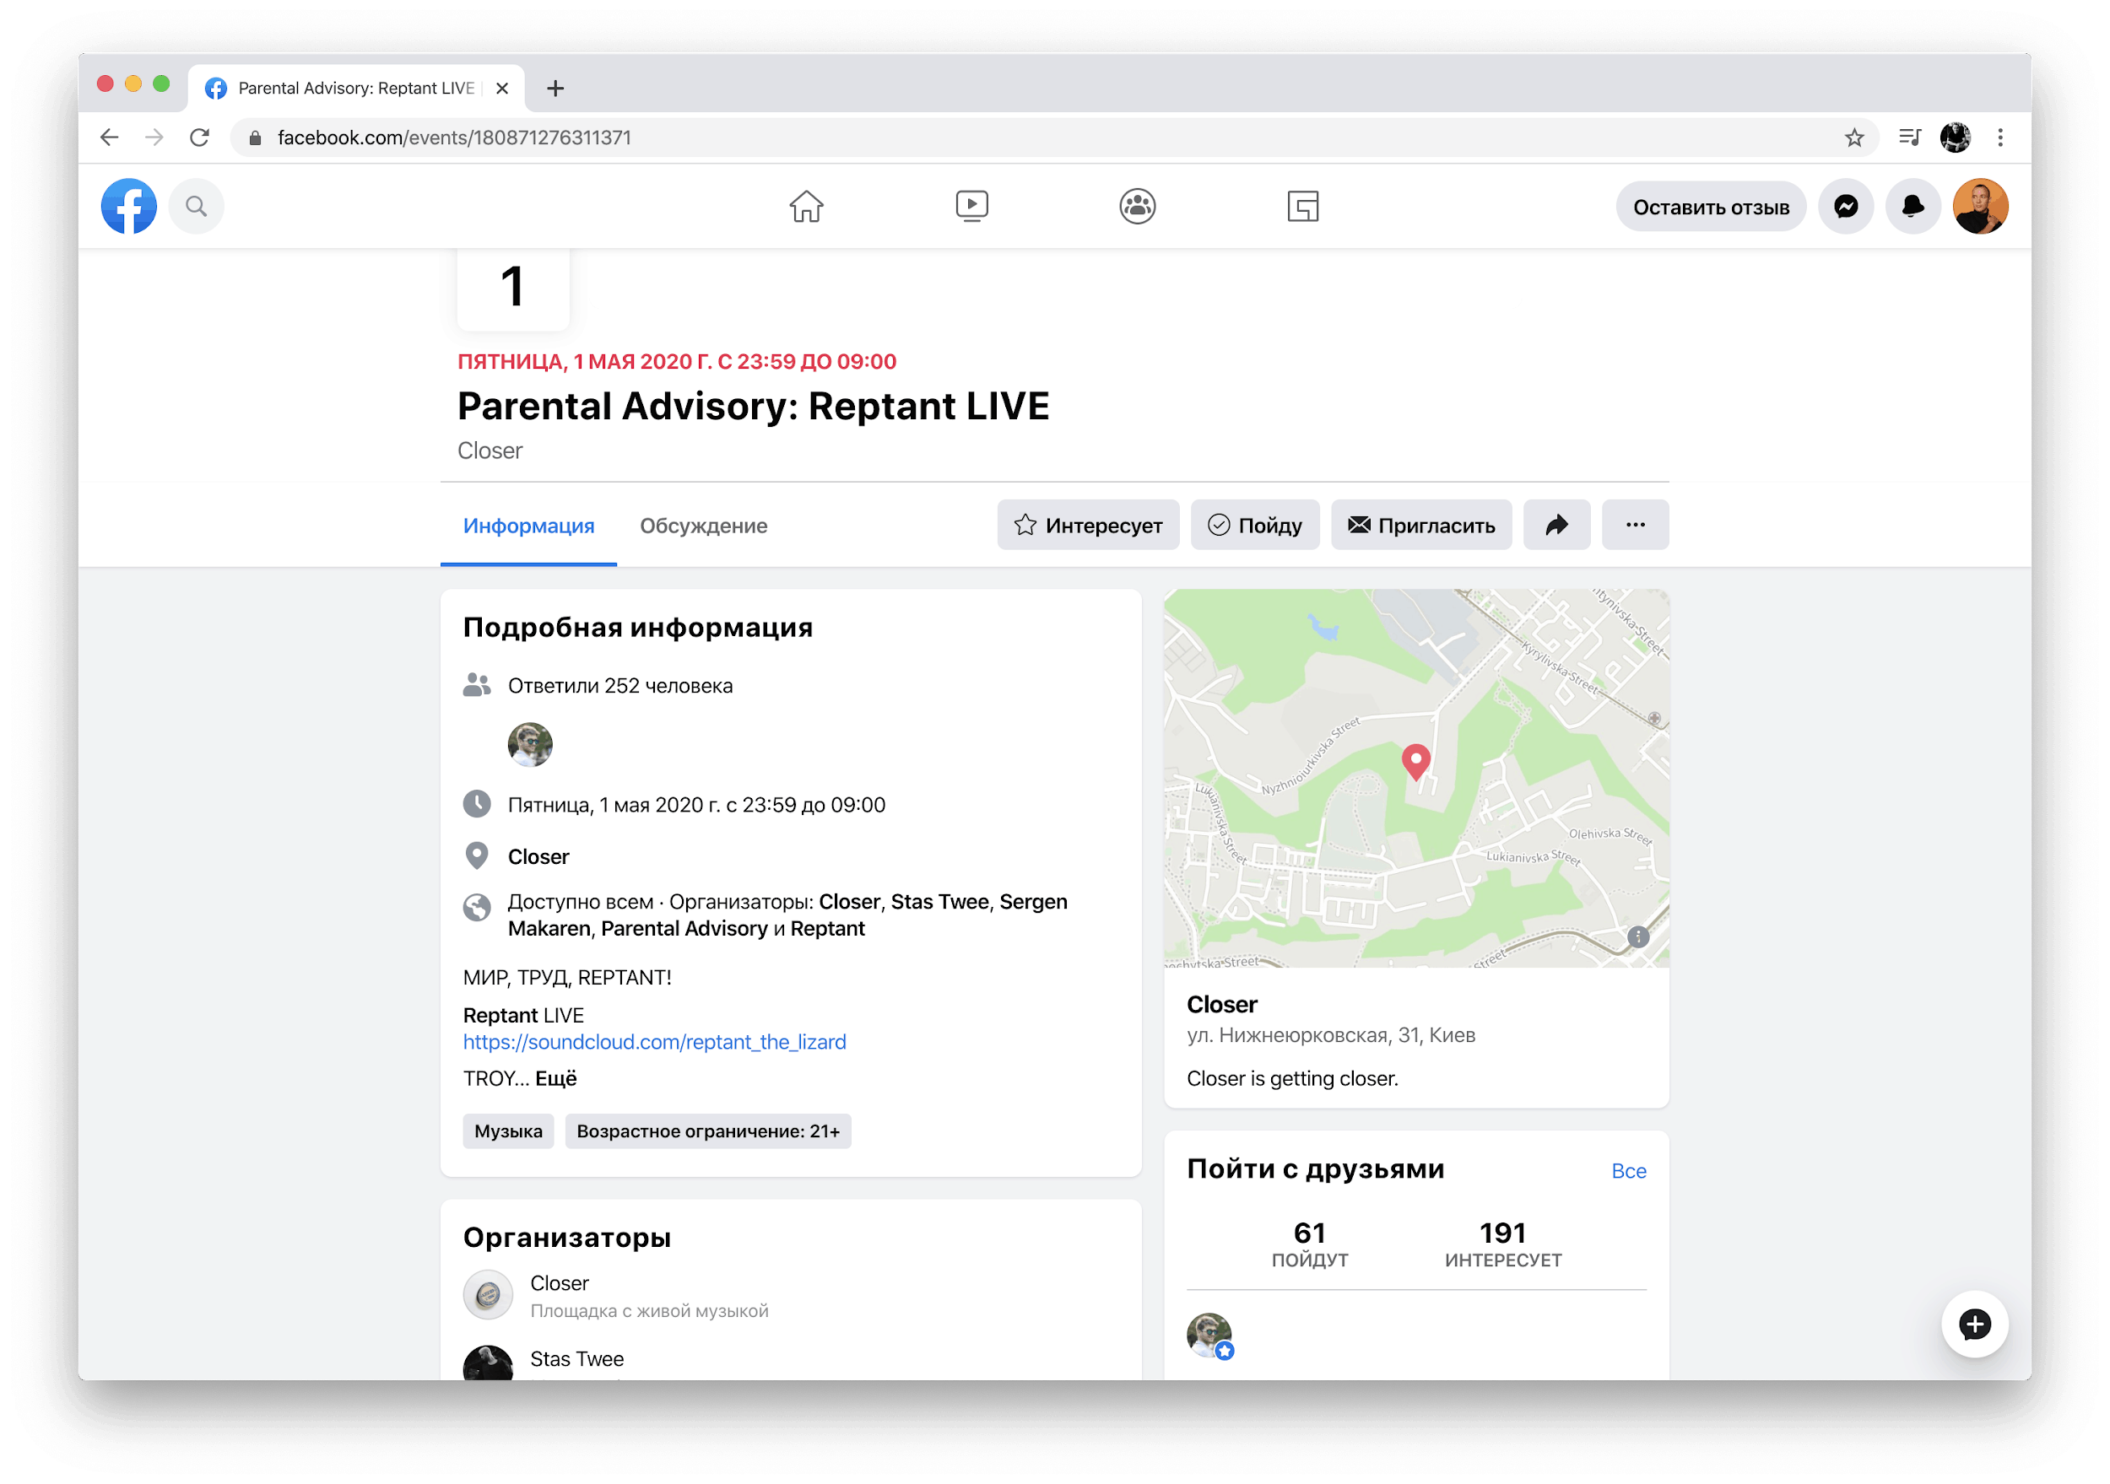2110x1484 pixels.
Task: Open Ответили 252 человека list
Action: [x=620, y=686]
